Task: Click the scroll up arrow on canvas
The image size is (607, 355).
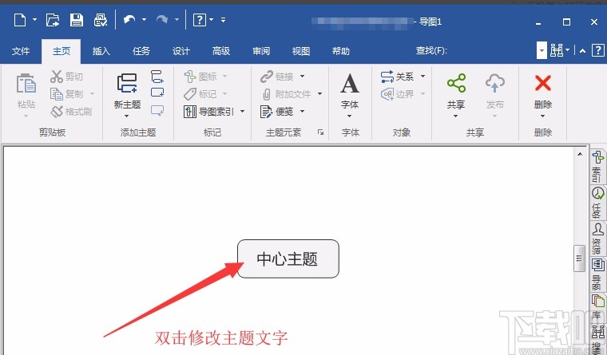Action: pos(580,154)
